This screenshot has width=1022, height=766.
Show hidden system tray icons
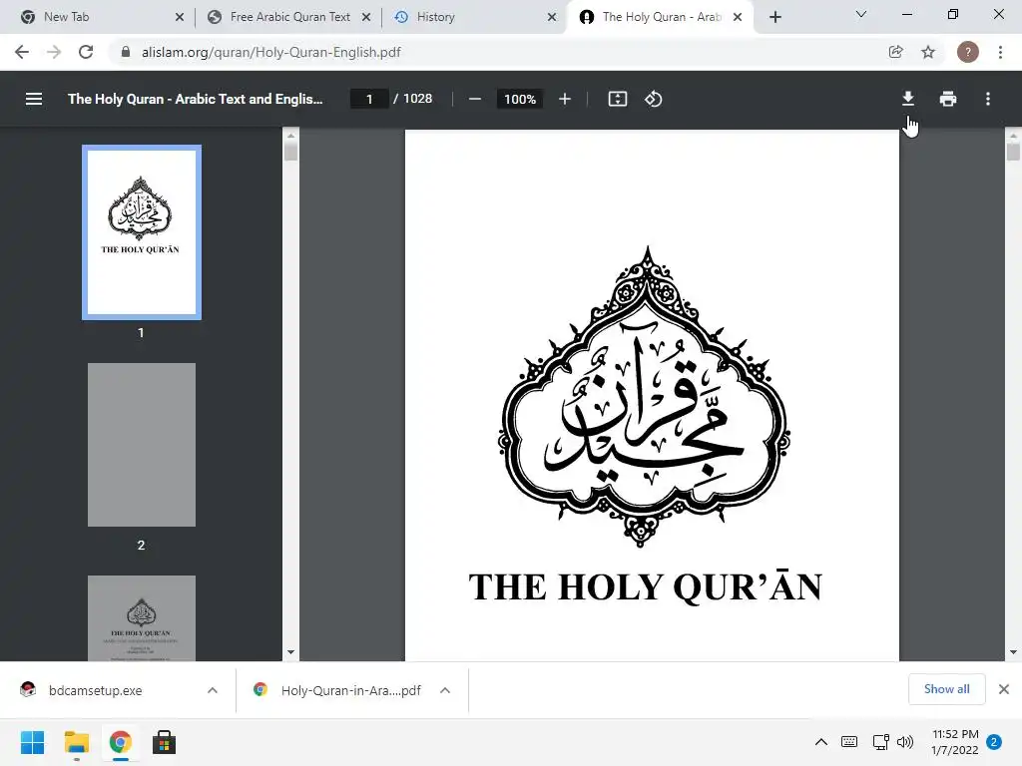point(821,742)
